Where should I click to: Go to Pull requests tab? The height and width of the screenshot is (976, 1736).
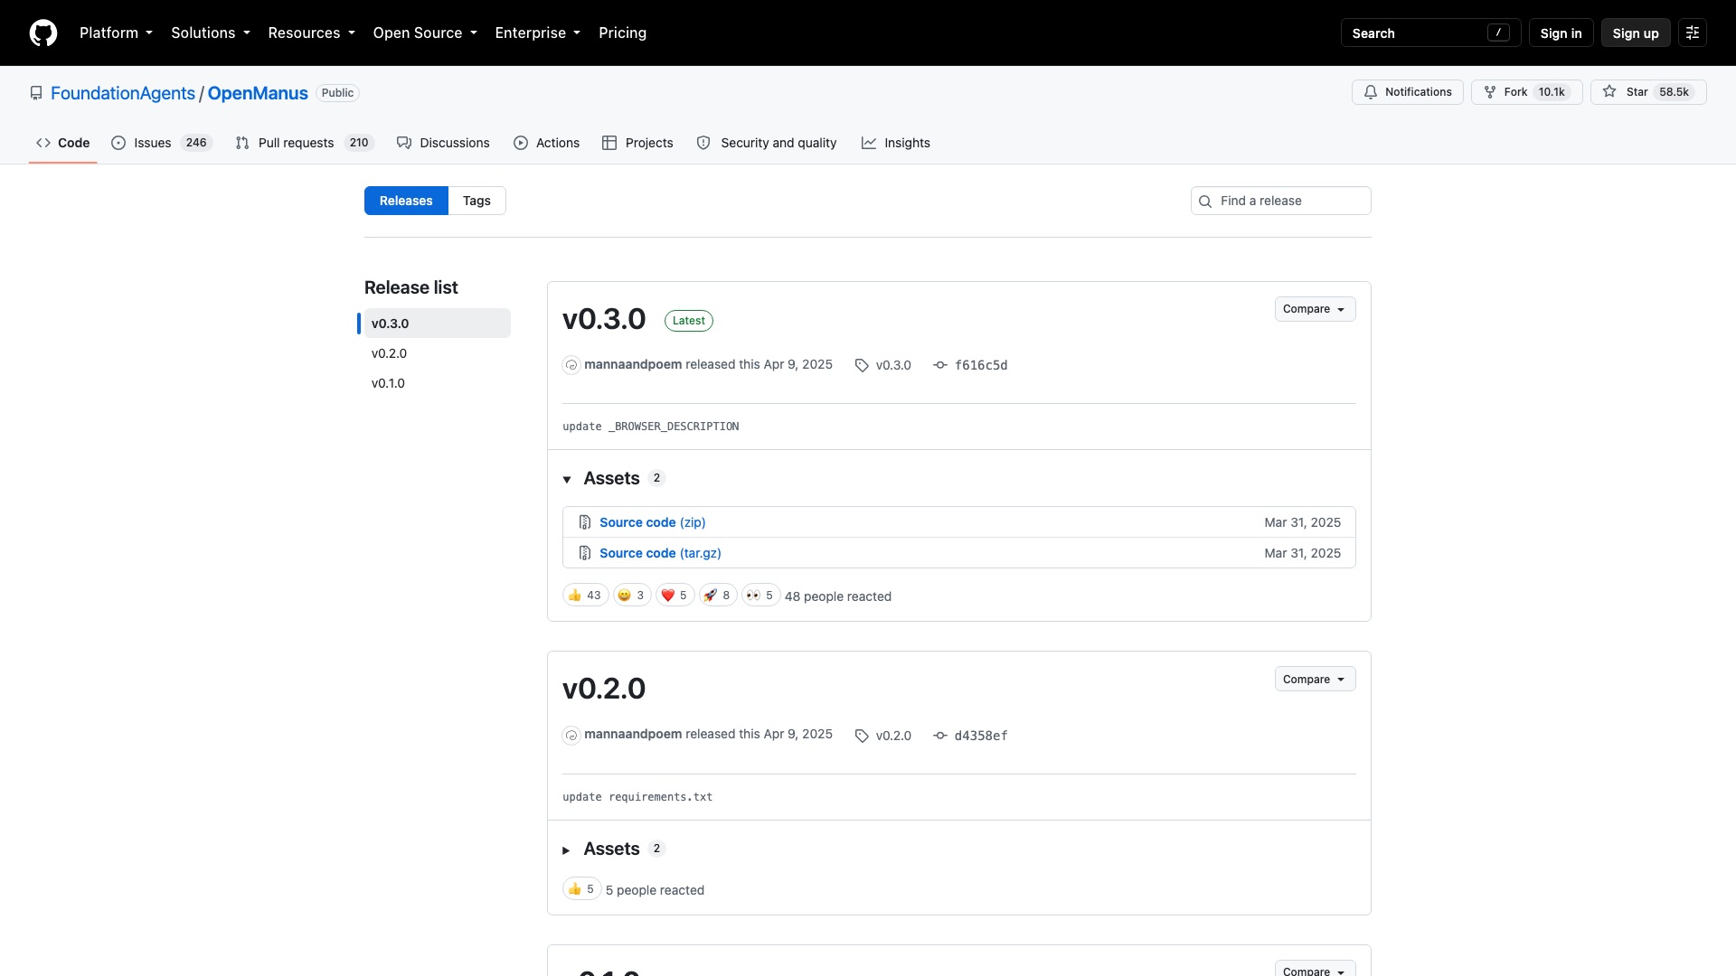(304, 143)
